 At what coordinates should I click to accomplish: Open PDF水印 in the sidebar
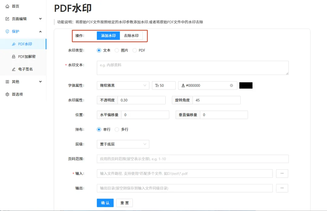point(23,44)
